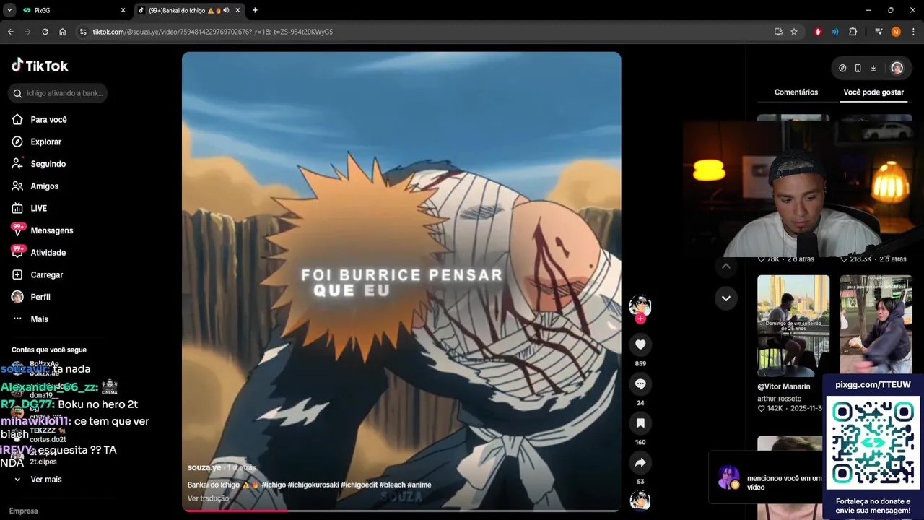
Task: Open the creator avatar beside video
Action: pos(640,305)
